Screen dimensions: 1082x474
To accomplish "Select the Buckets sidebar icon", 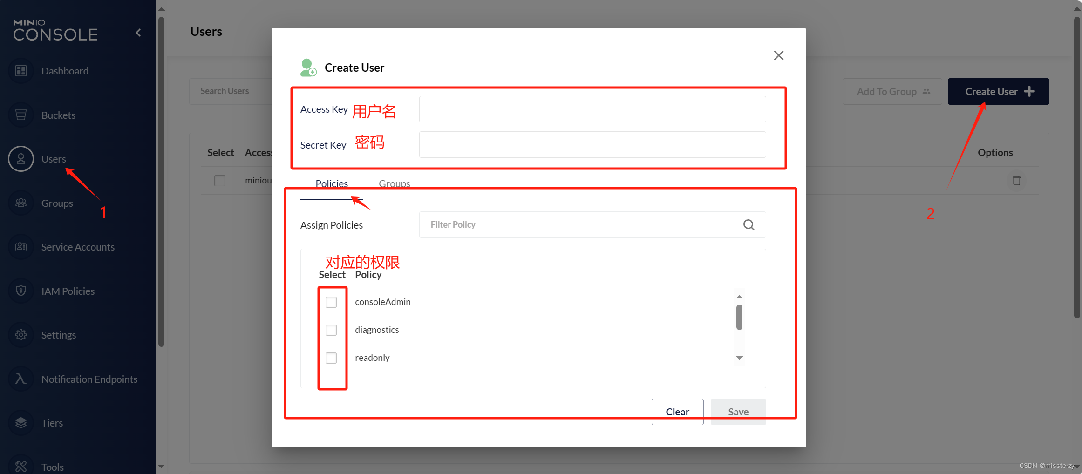I will click(20, 115).
